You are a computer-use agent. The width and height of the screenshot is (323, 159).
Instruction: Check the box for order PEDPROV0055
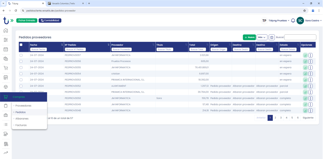(x=21, y=68)
